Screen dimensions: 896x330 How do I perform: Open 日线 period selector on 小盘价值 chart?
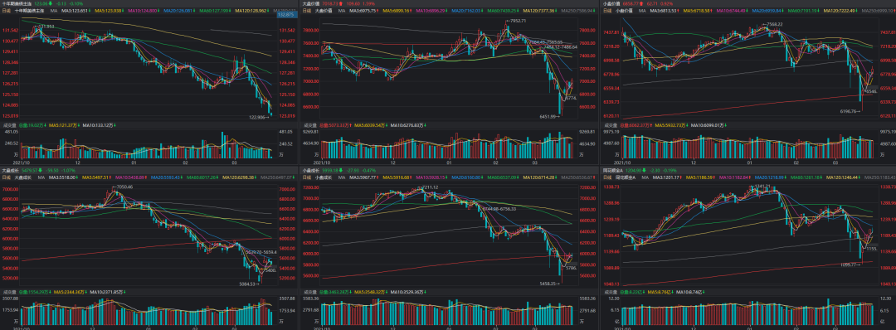[606, 11]
